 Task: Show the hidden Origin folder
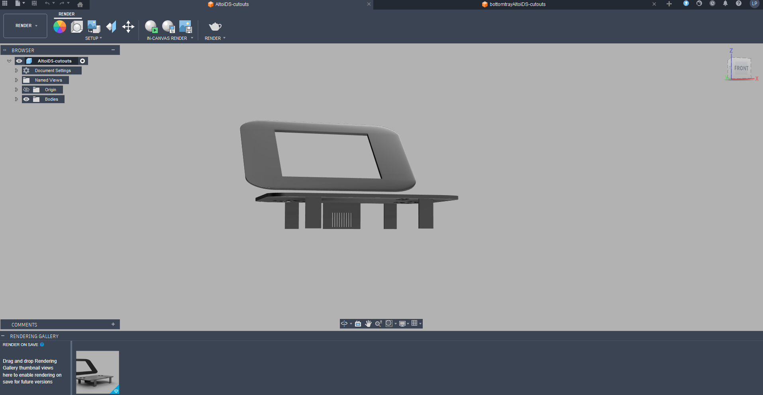(x=26, y=90)
